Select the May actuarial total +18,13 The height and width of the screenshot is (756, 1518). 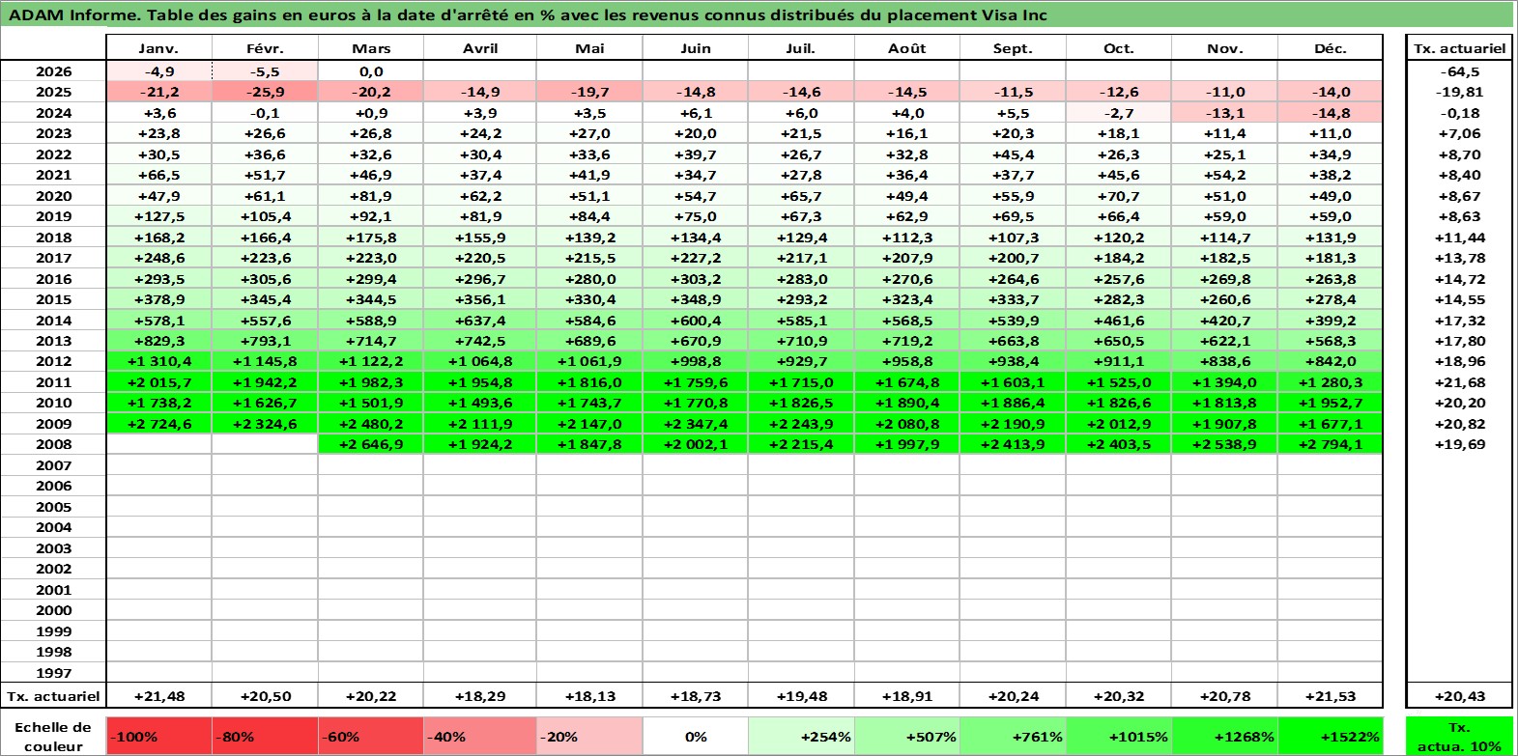[x=589, y=696]
